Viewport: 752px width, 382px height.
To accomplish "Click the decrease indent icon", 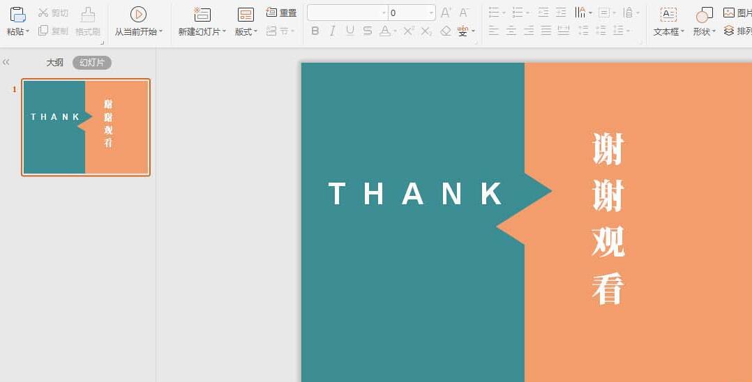I will (543, 13).
